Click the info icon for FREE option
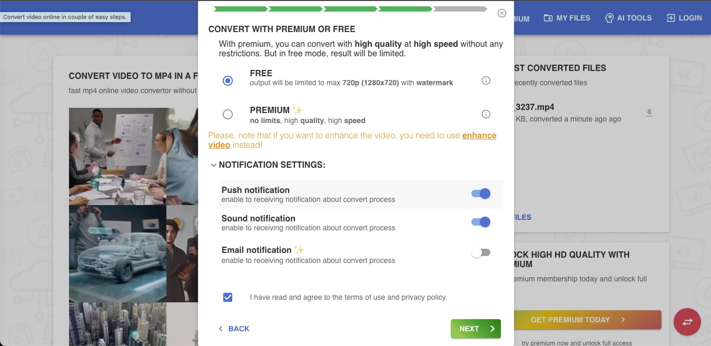 pyautogui.click(x=486, y=80)
